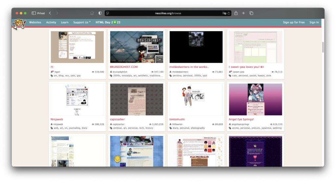Open the privacy report shield icon
336x182 pixels.
(100, 13)
